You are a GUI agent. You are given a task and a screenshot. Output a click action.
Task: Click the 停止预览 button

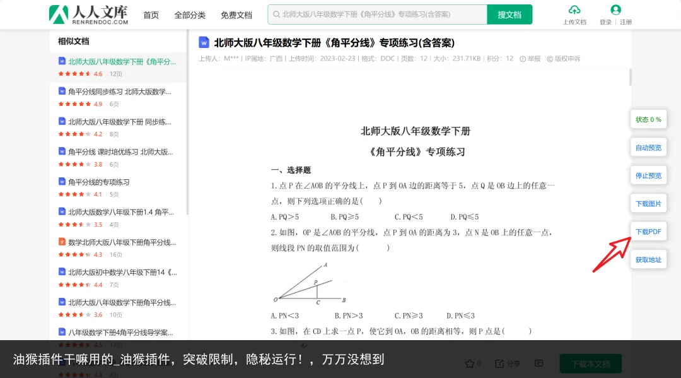tap(648, 175)
